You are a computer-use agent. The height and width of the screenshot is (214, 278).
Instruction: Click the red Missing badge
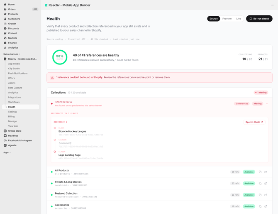click(257, 103)
